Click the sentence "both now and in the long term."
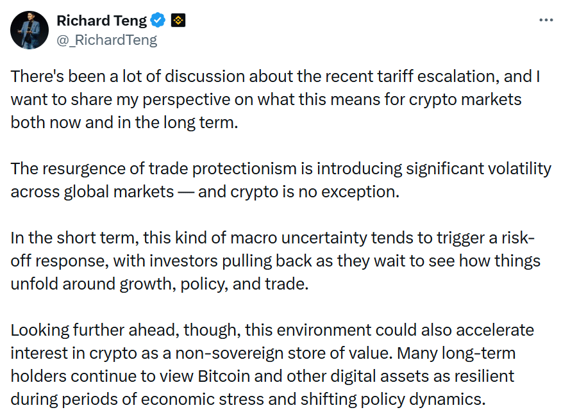This screenshot has height=410, width=570. (124, 123)
